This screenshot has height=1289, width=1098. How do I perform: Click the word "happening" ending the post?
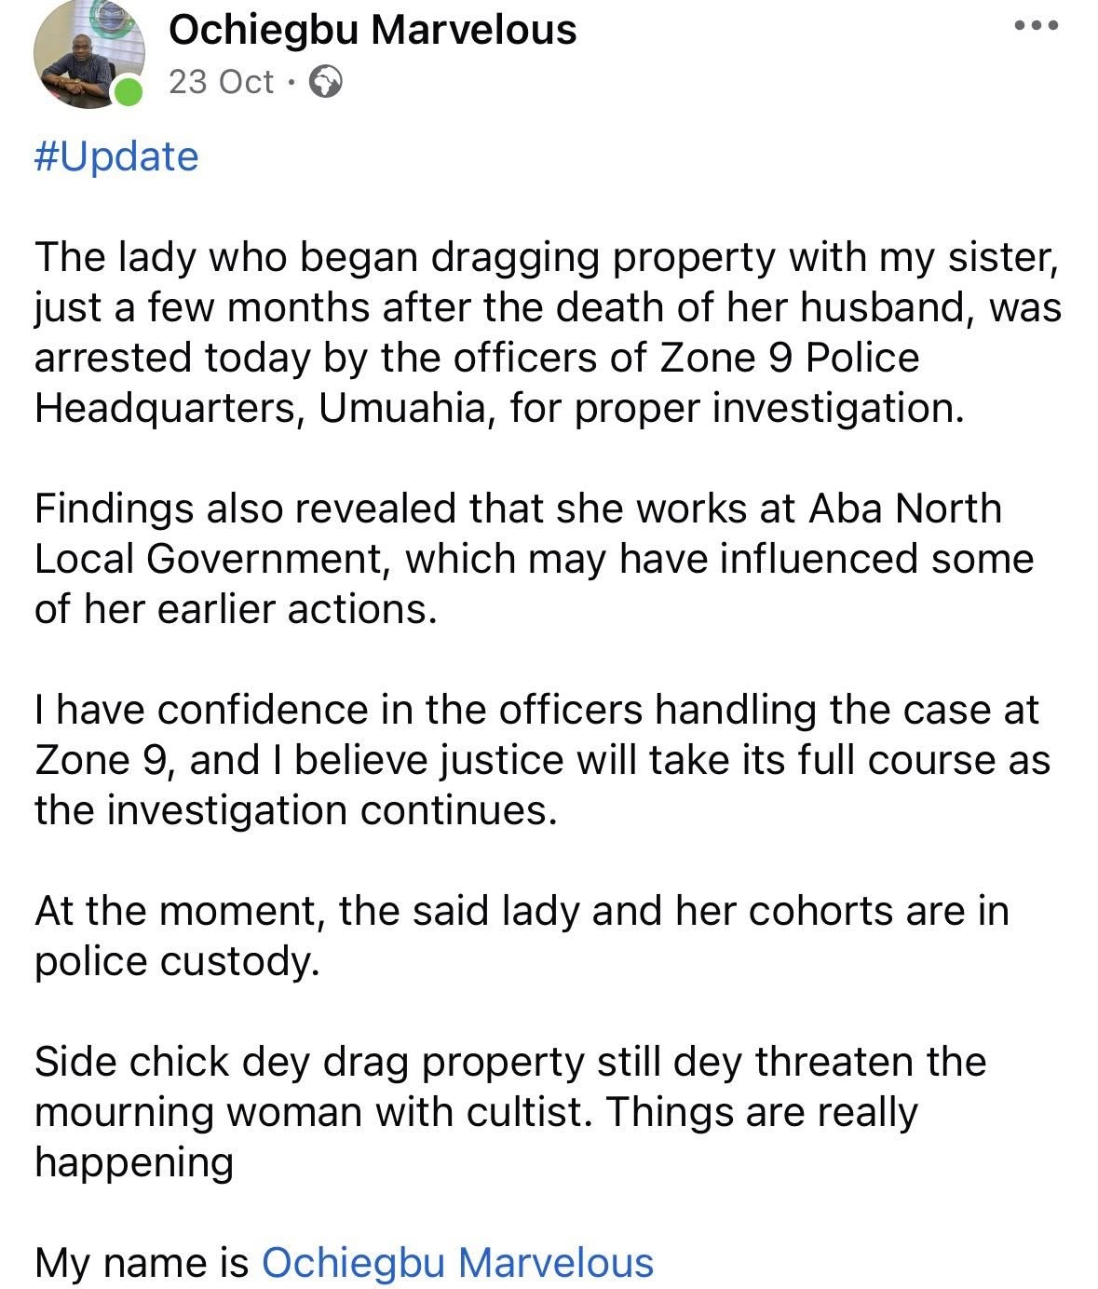pos(134,1162)
